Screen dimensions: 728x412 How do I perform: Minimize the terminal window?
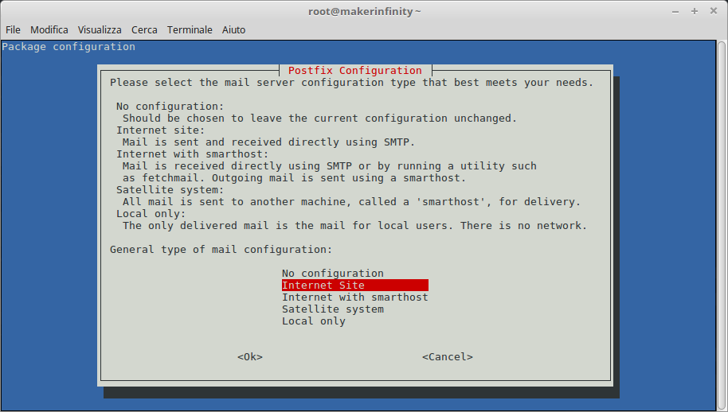[x=675, y=12]
